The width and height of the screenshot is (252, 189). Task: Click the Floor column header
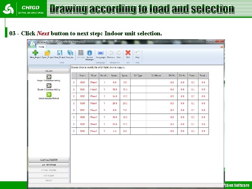(x=94, y=76)
